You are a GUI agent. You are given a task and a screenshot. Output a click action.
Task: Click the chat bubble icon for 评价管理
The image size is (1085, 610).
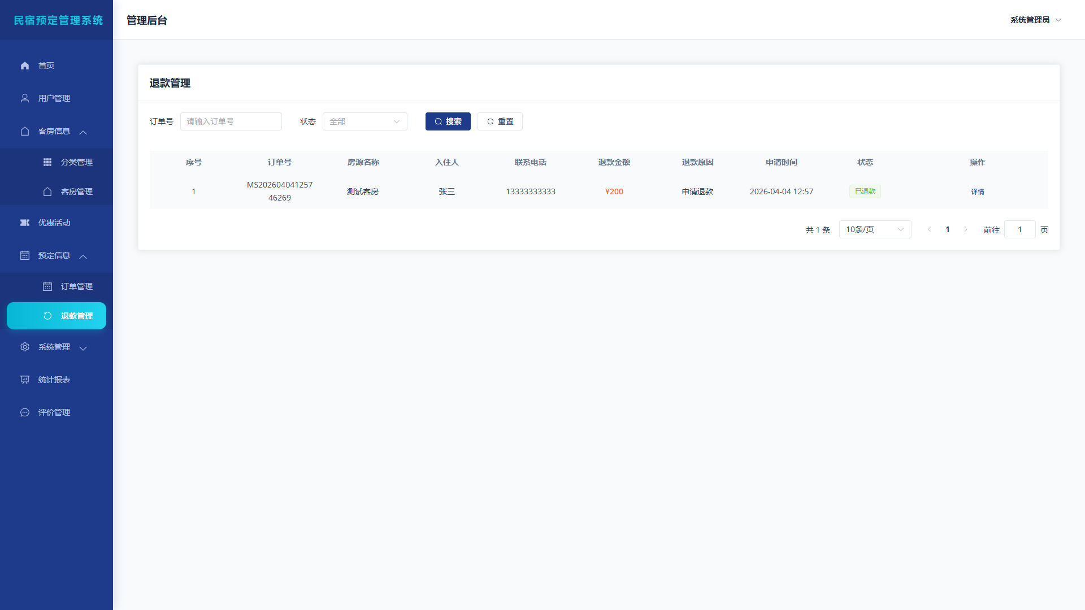(25, 412)
